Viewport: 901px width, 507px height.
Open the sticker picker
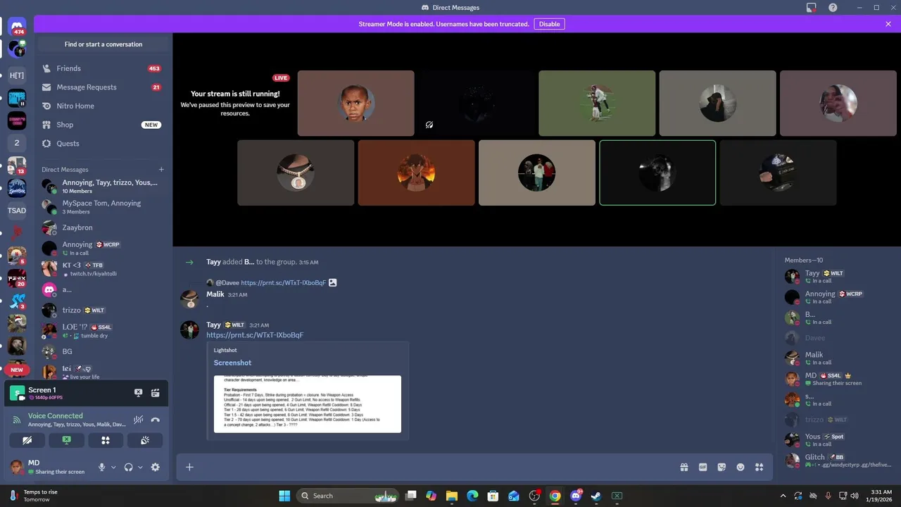click(722, 467)
